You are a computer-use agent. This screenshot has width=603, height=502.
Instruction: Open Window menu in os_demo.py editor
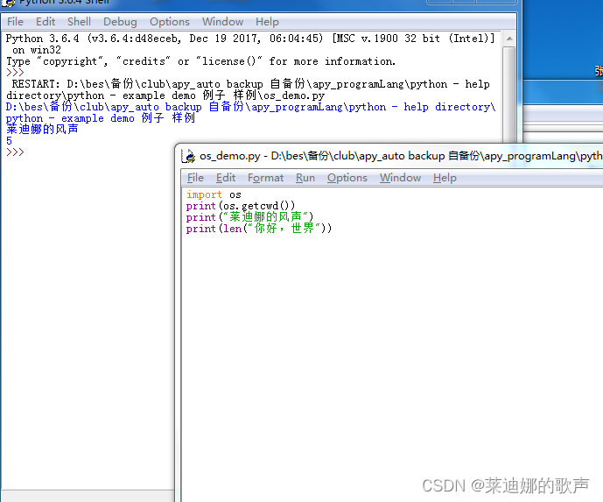(x=400, y=178)
